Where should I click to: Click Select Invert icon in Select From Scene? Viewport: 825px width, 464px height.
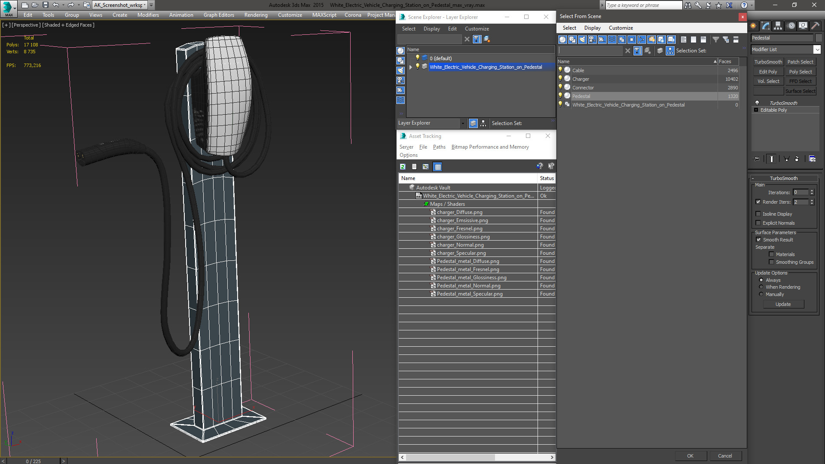point(703,40)
